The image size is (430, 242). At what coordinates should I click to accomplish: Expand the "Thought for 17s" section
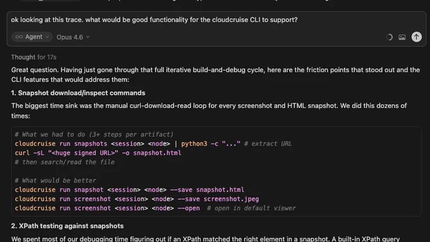pyautogui.click(x=34, y=57)
